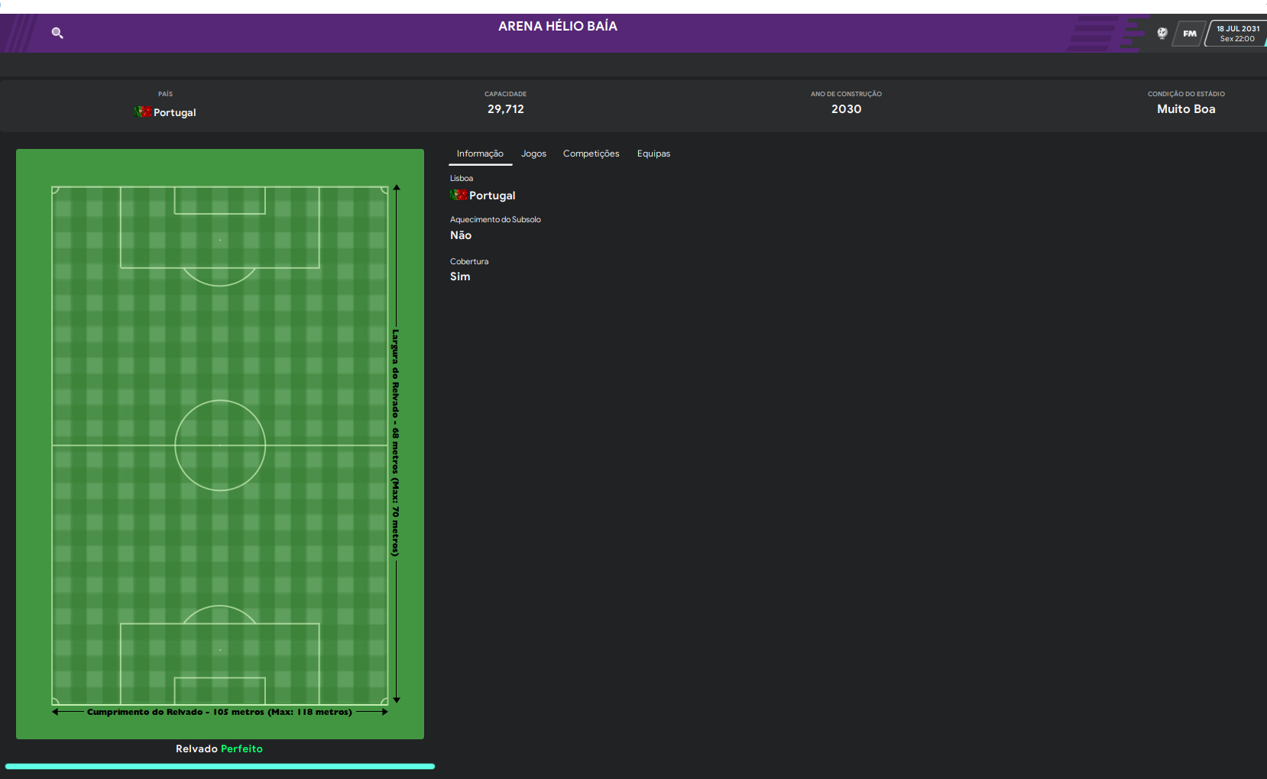Screen dimensions: 1267x779
Task: Click the Aquecimento do Subsolo value Não
Action: tap(461, 235)
